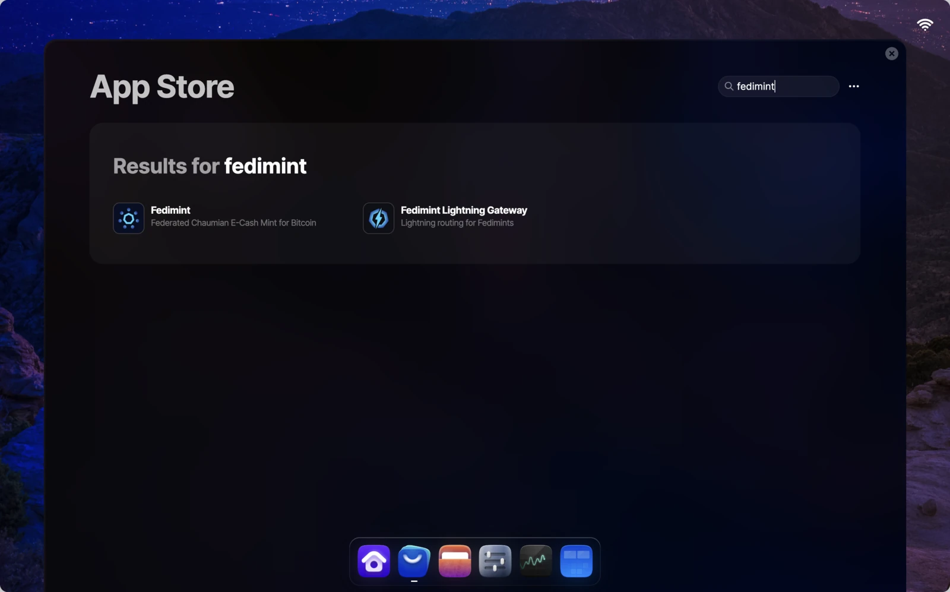This screenshot has width=950, height=592.
Task: Select the App Store icon in the dock
Action: [414, 560]
